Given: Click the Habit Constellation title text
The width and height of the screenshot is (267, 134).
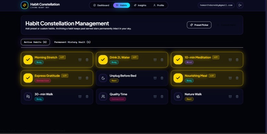Looking at the screenshot, I should click(45, 4).
